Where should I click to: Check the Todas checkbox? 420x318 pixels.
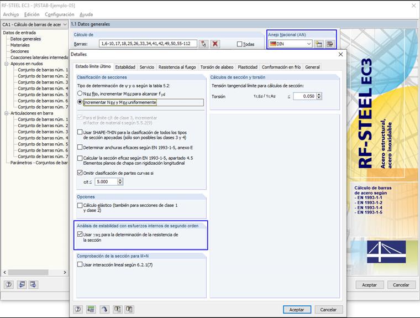coord(239,44)
